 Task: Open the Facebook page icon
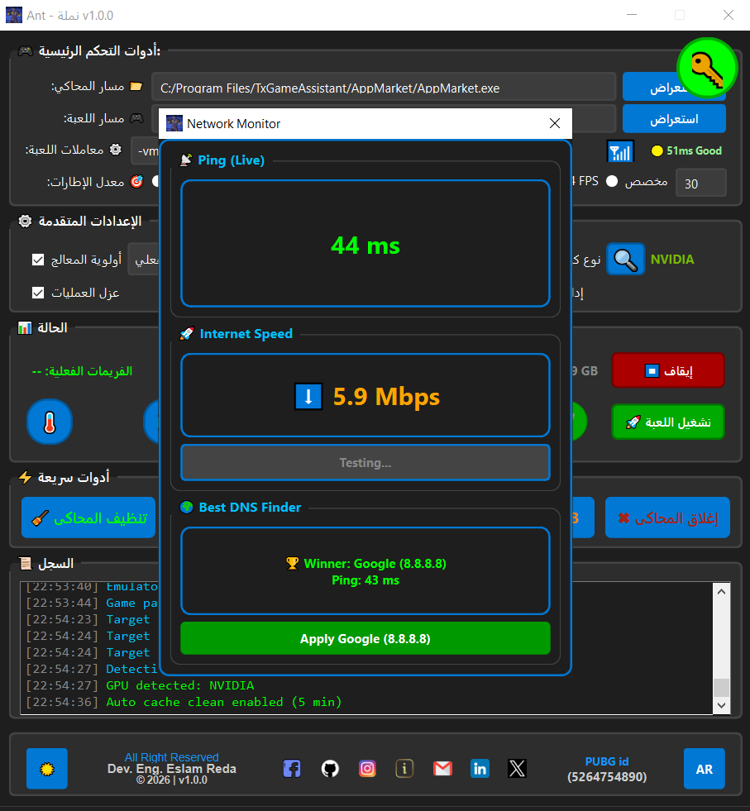[x=291, y=768]
